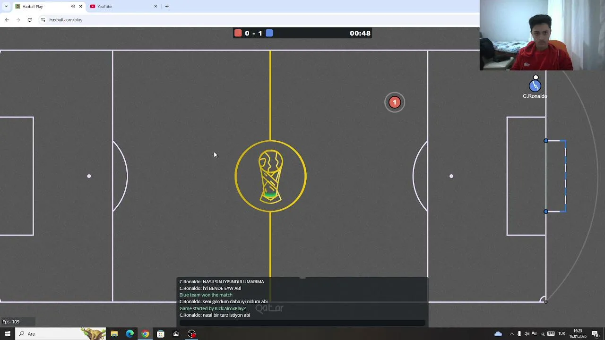Switch the TUR input language
The width and height of the screenshot is (605, 340).
562,334
